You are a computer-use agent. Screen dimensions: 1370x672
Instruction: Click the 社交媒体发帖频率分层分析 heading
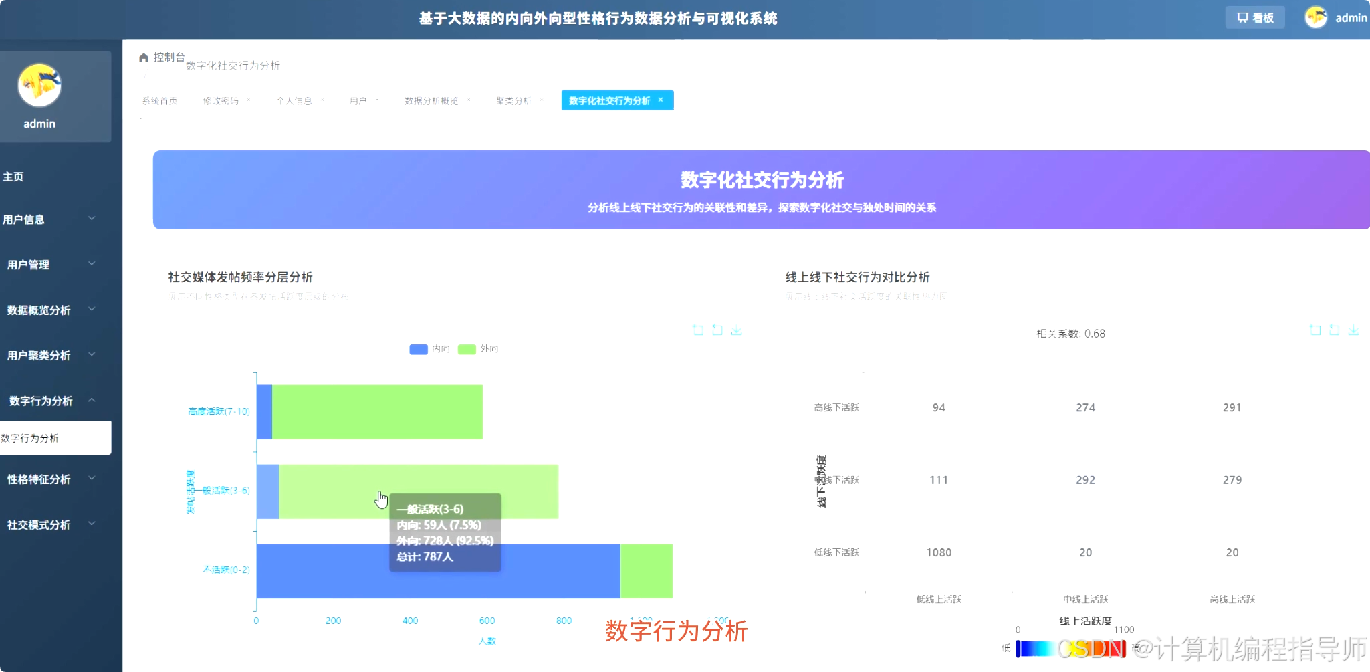(x=240, y=277)
